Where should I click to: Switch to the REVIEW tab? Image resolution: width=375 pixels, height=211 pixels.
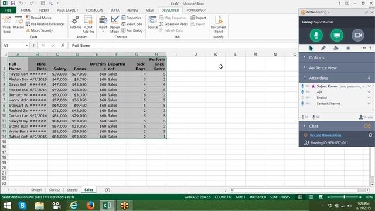tap(133, 11)
